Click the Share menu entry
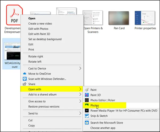This screenshot has height=132, width=160. (52, 84)
